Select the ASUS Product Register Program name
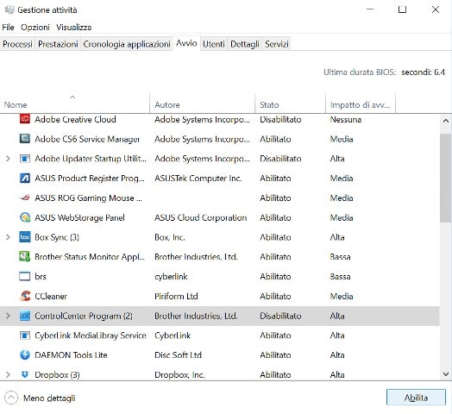Screen dimensions: 452x414 [x=90, y=179]
